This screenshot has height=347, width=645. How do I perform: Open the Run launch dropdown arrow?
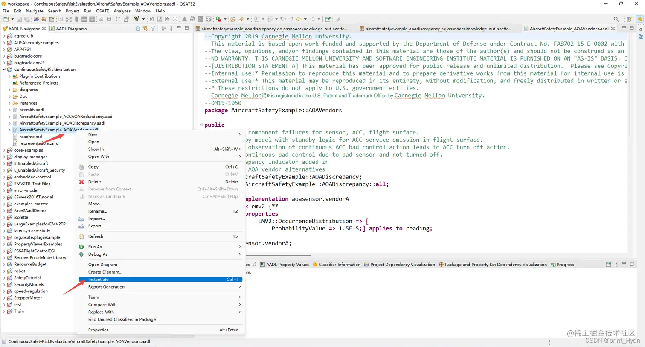pos(225,19)
